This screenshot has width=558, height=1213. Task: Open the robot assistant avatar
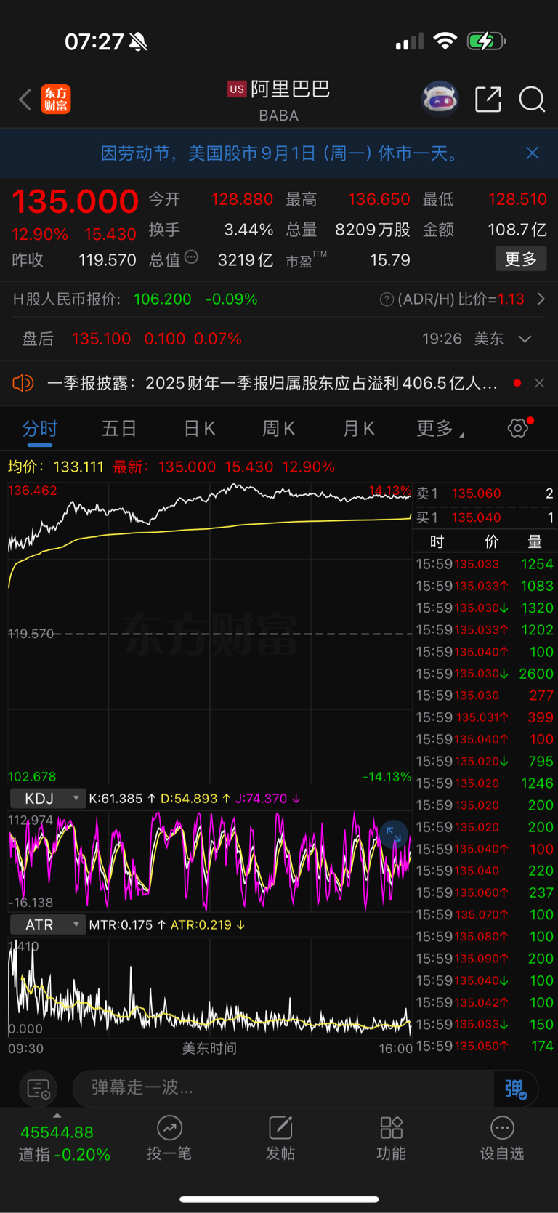pyautogui.click(x=440, y=99)
